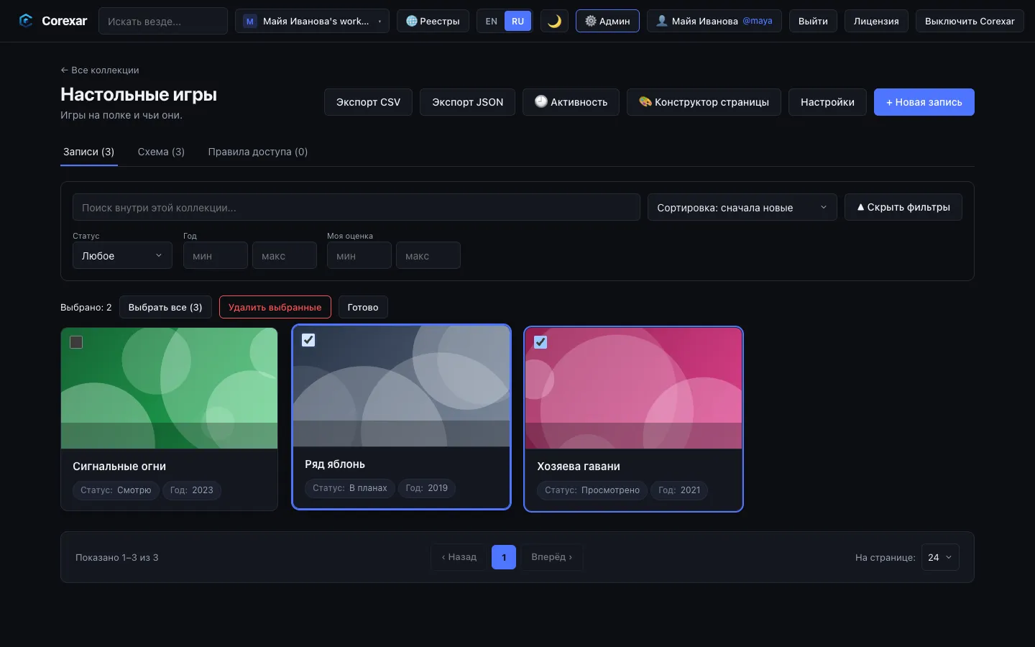Screen dimensions: 1035x647
Task: Toggle dark mode moon icon
Action: point(554,21)
